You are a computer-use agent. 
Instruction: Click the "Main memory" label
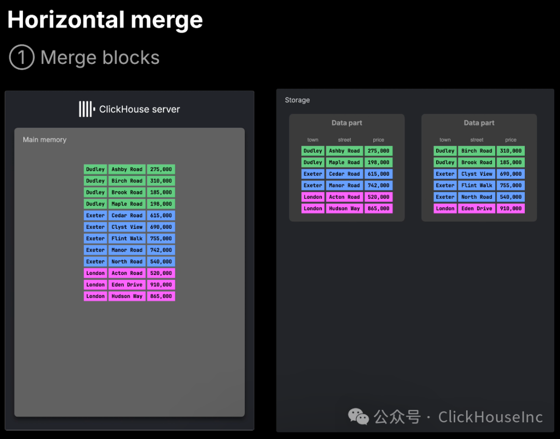tap(45, 140)
